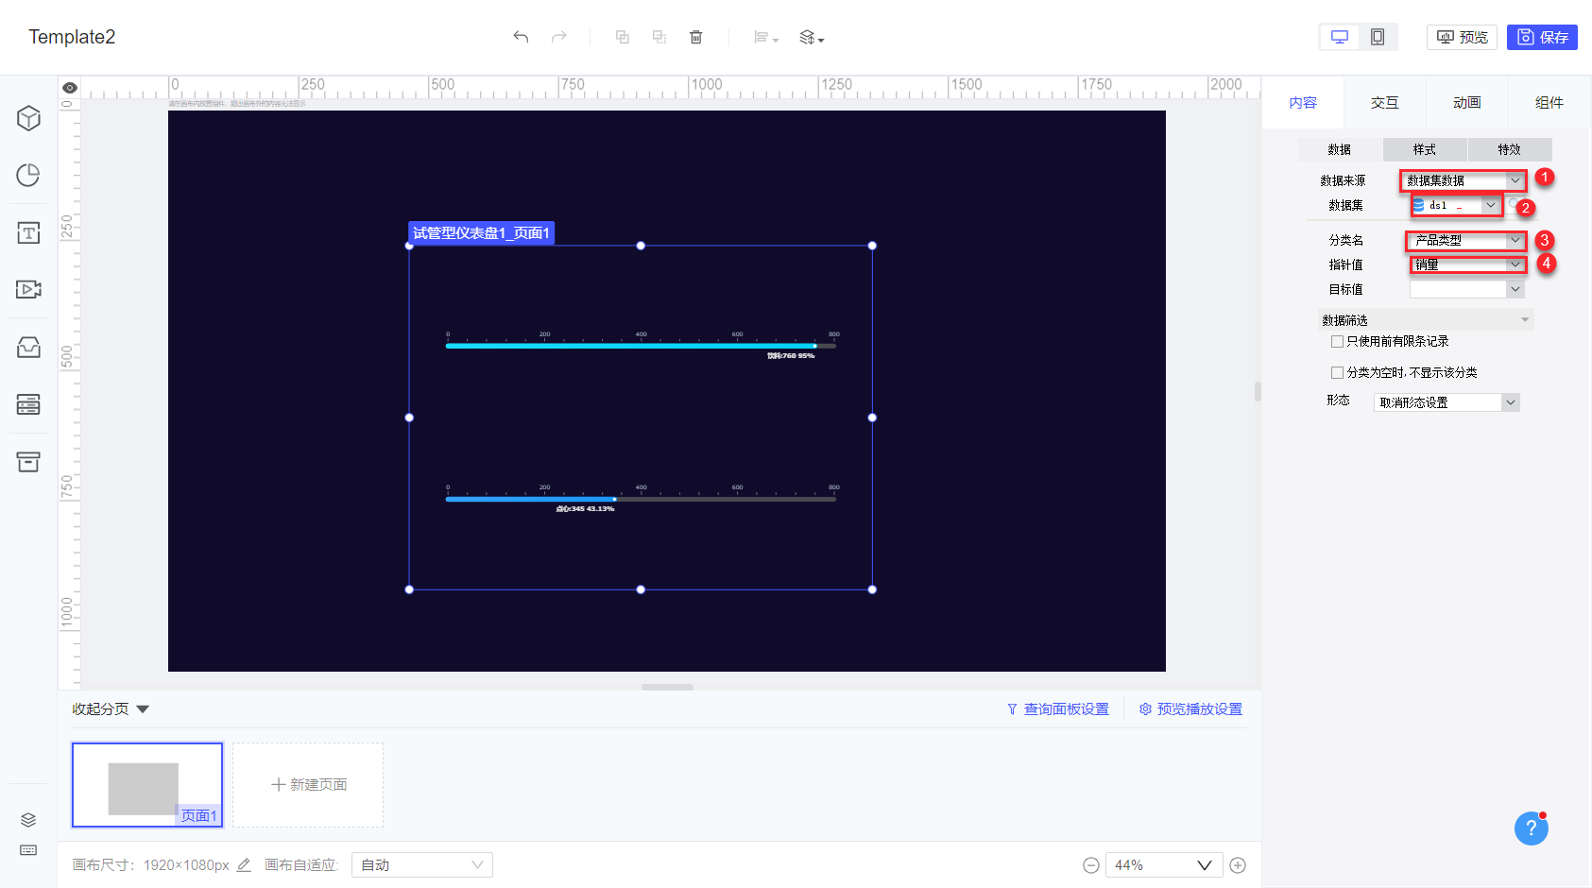The image size is (1592, 888).
Task: Check 只使用前有限条记录
Action: (x=1337, y=341)
